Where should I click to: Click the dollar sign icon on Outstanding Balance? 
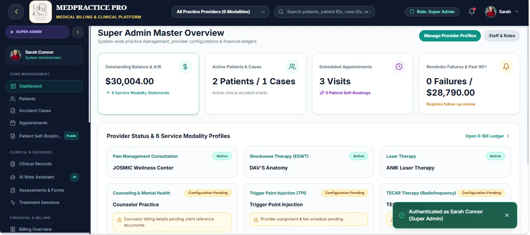[x=185, y=67]
